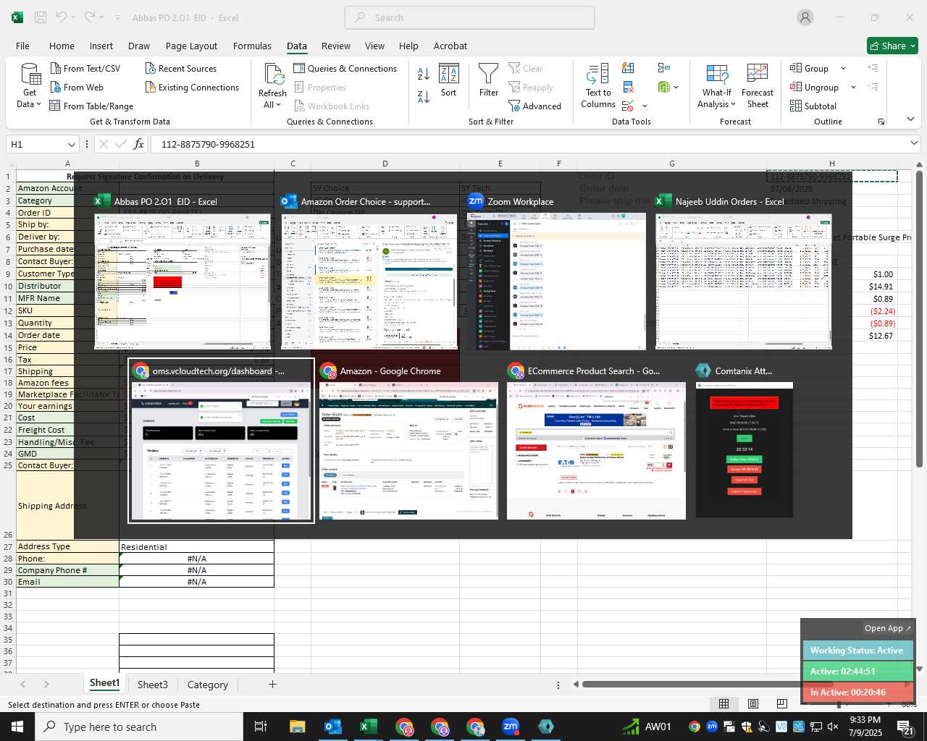927x741 pixels.
Task: Select the Sheet3 worksheet tab
Action: 152,685
